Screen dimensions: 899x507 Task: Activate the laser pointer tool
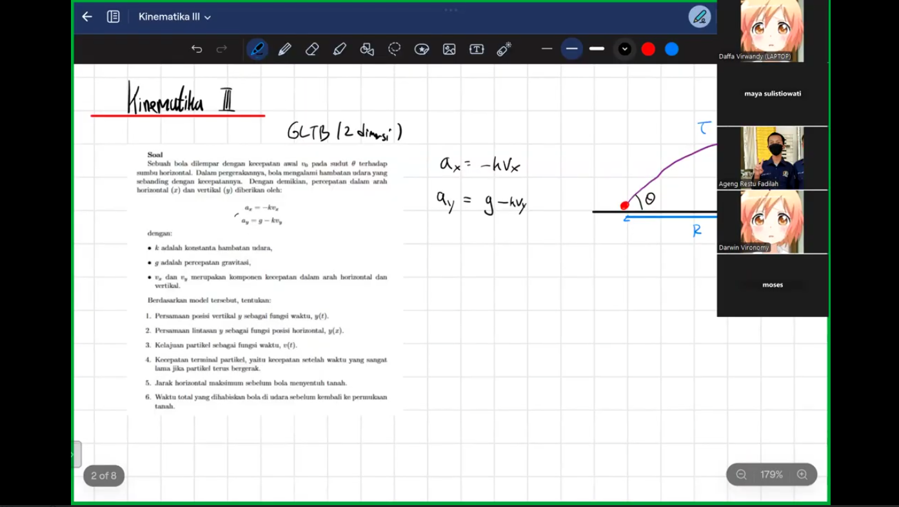click(x=504, y=49)
